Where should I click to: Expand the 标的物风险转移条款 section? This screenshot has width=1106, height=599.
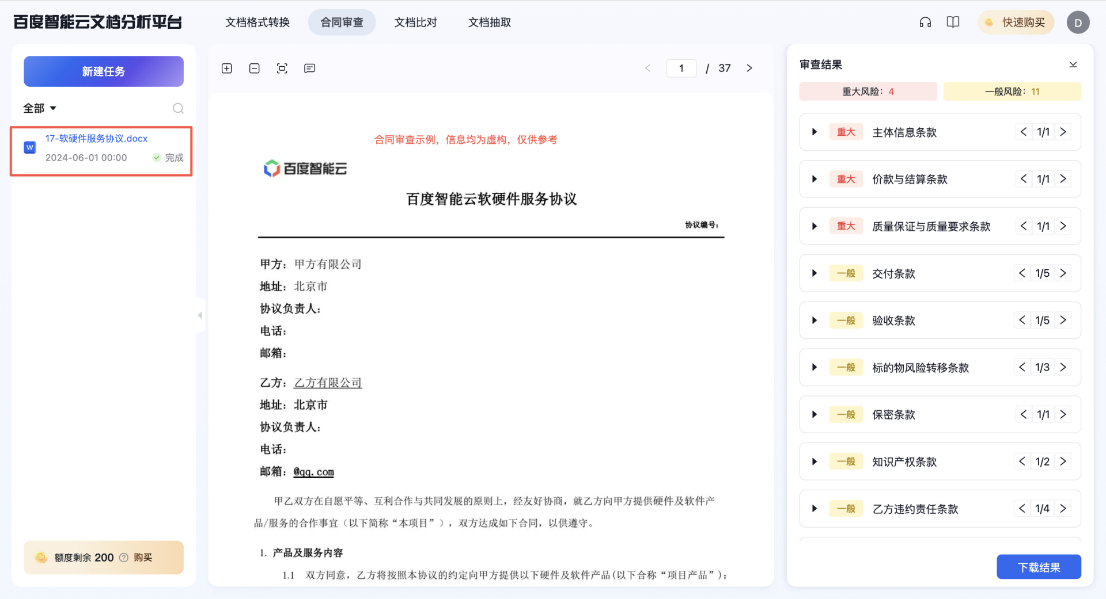[x=815, y=367]
